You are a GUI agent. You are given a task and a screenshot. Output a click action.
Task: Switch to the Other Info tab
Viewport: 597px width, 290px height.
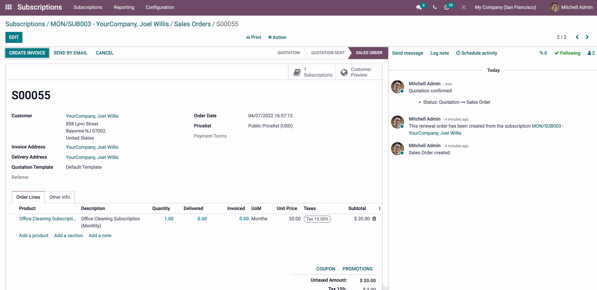coord(59,197)
